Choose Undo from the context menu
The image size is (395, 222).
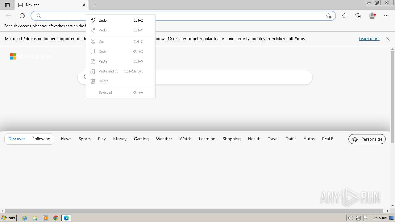coord(120,20)
